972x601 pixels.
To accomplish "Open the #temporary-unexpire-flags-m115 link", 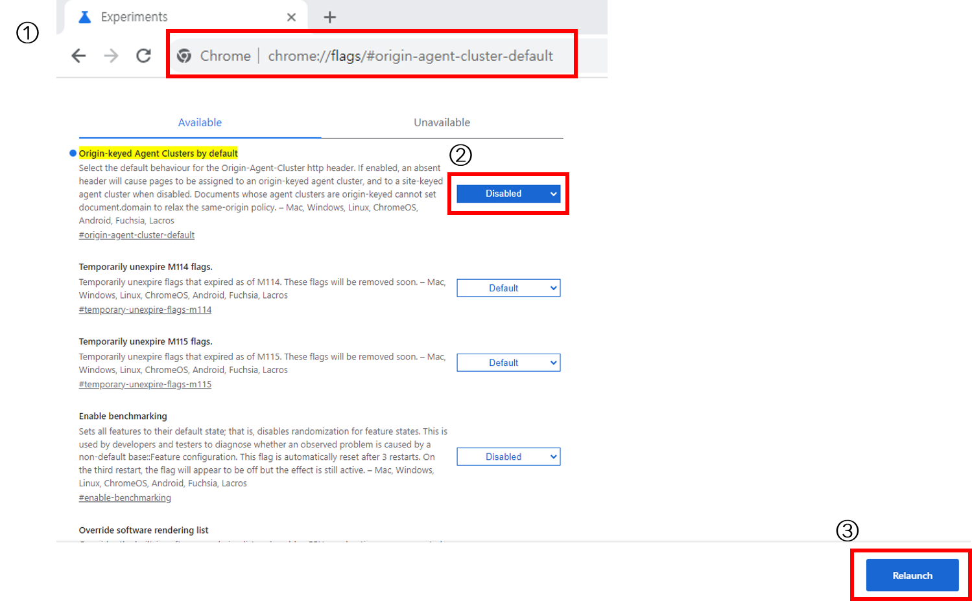I will pyautogui.click(x=145, y=384).
